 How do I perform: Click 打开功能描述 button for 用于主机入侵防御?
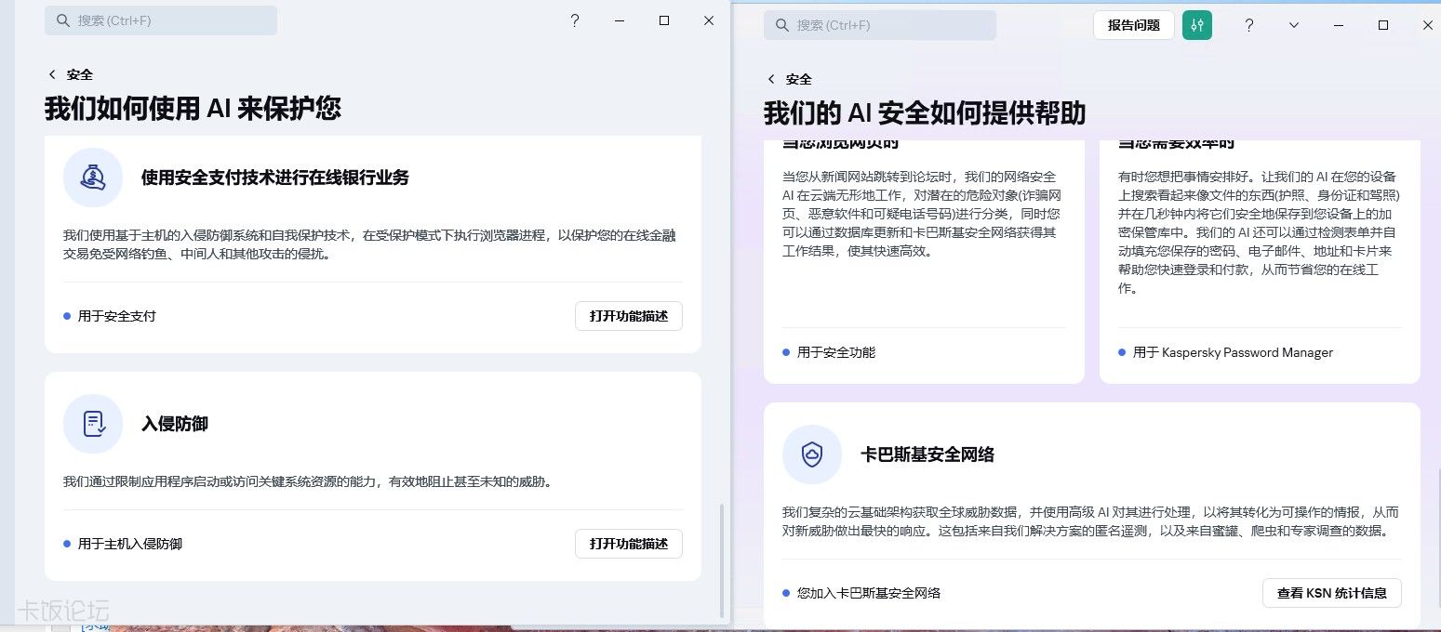pos(629,544)
